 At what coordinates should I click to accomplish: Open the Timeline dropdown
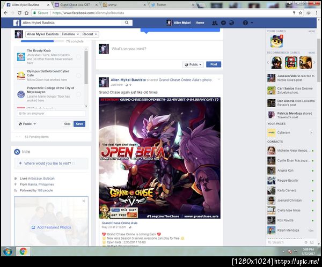tap(70, 34)
